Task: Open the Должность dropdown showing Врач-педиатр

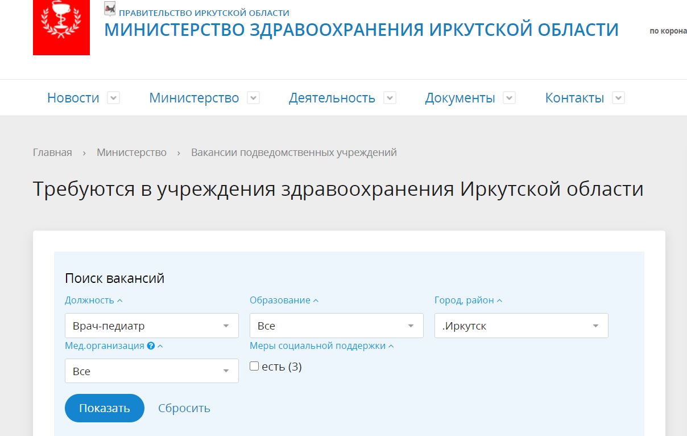Action: pyautogui.click(x=152, y=326)
